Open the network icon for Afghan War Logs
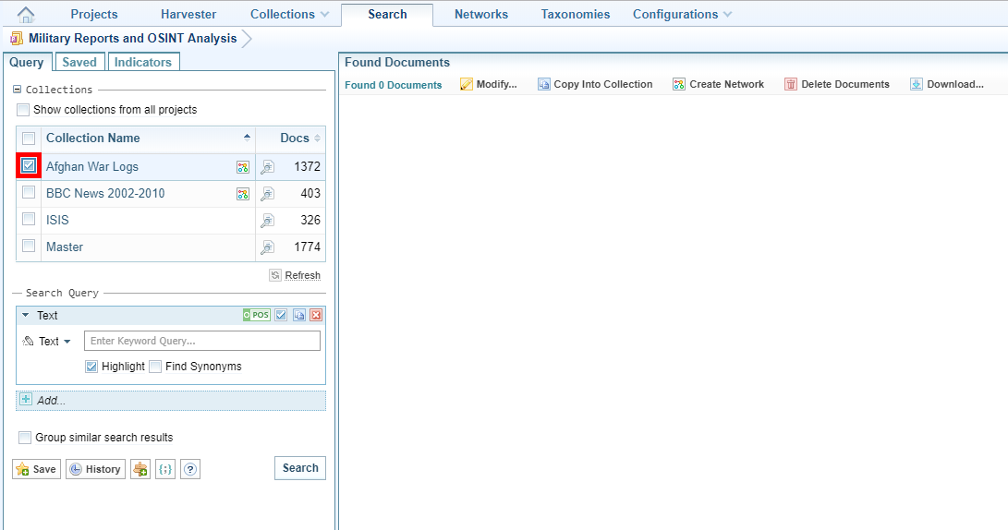1008x530 pixels. coord(243,167)
